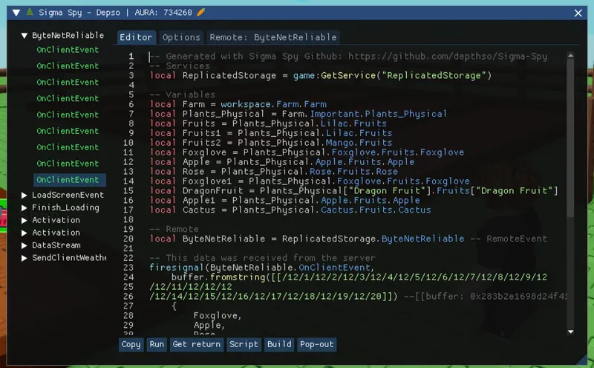
Task: Collapse the Sigma Spy window triangle
Action: pos(16,13)
